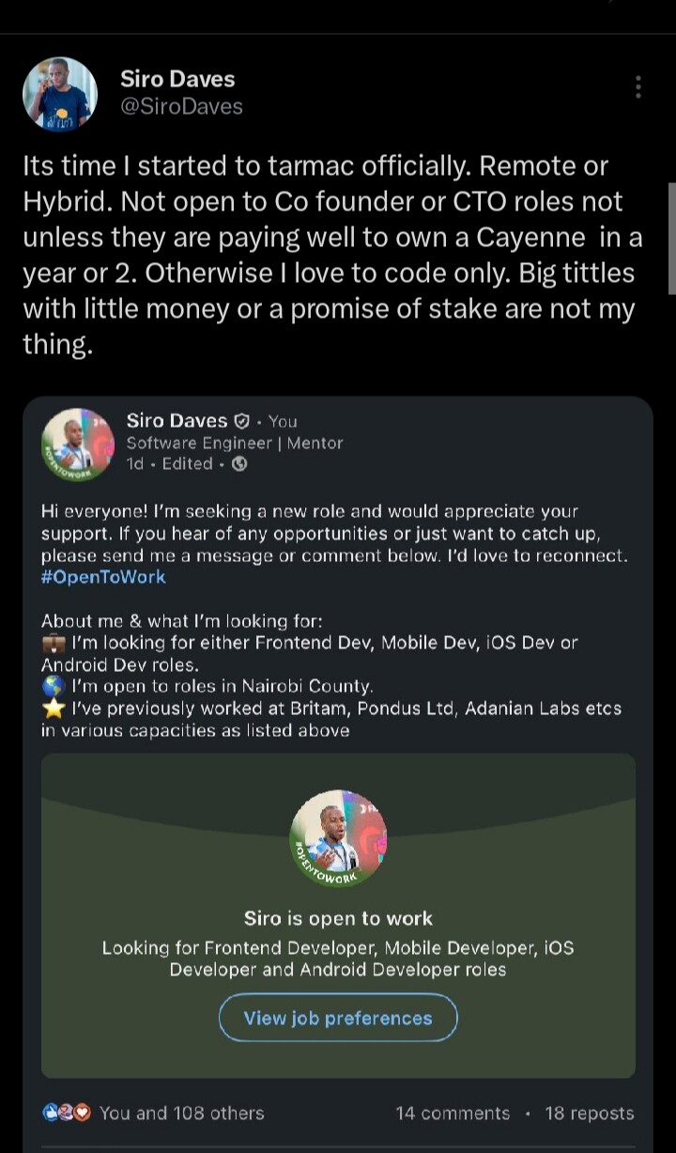Open the tweet's three-dot more options menu
The width and height of the screenshot is (676, 1153).
(638, 87)
